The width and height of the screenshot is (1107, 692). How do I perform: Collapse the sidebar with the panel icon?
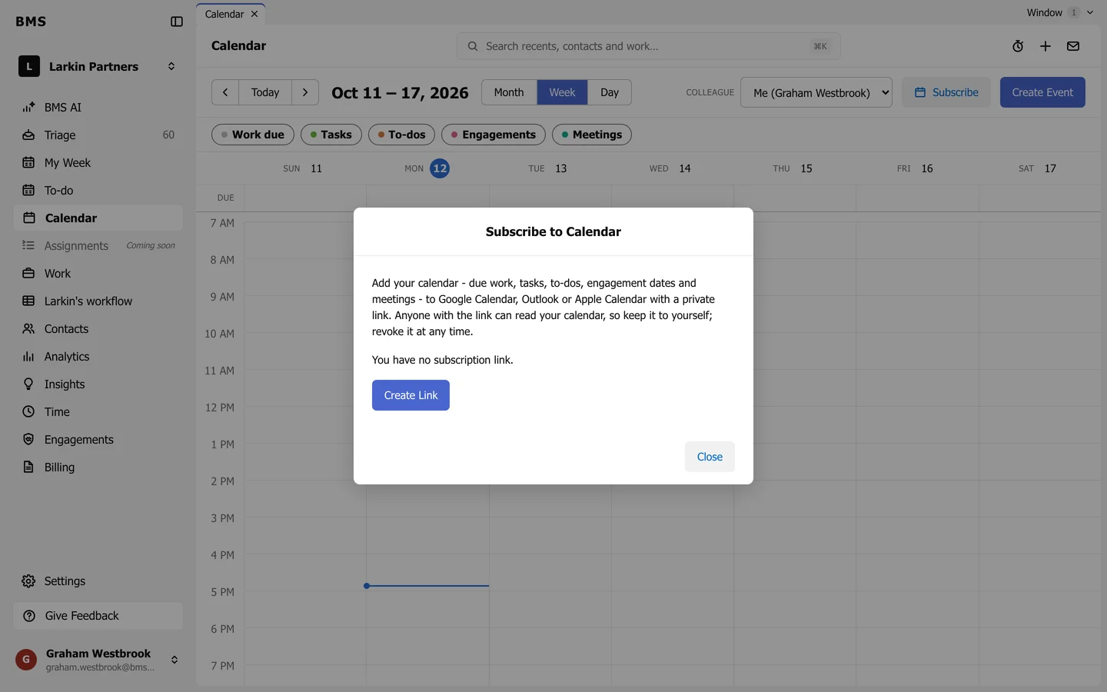point(177,22)
